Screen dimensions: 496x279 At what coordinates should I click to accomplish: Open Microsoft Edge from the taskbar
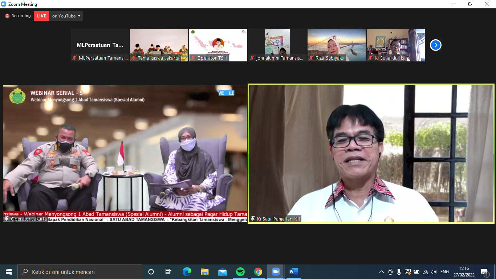(187, 272)
